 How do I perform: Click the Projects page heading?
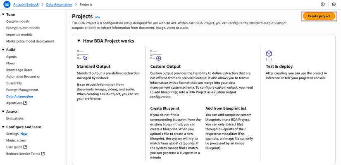click(82, 16)
